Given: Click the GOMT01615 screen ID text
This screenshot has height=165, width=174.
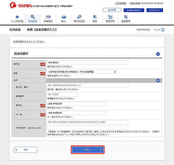Looking at the screenshot, I should (x=143, y=30).
